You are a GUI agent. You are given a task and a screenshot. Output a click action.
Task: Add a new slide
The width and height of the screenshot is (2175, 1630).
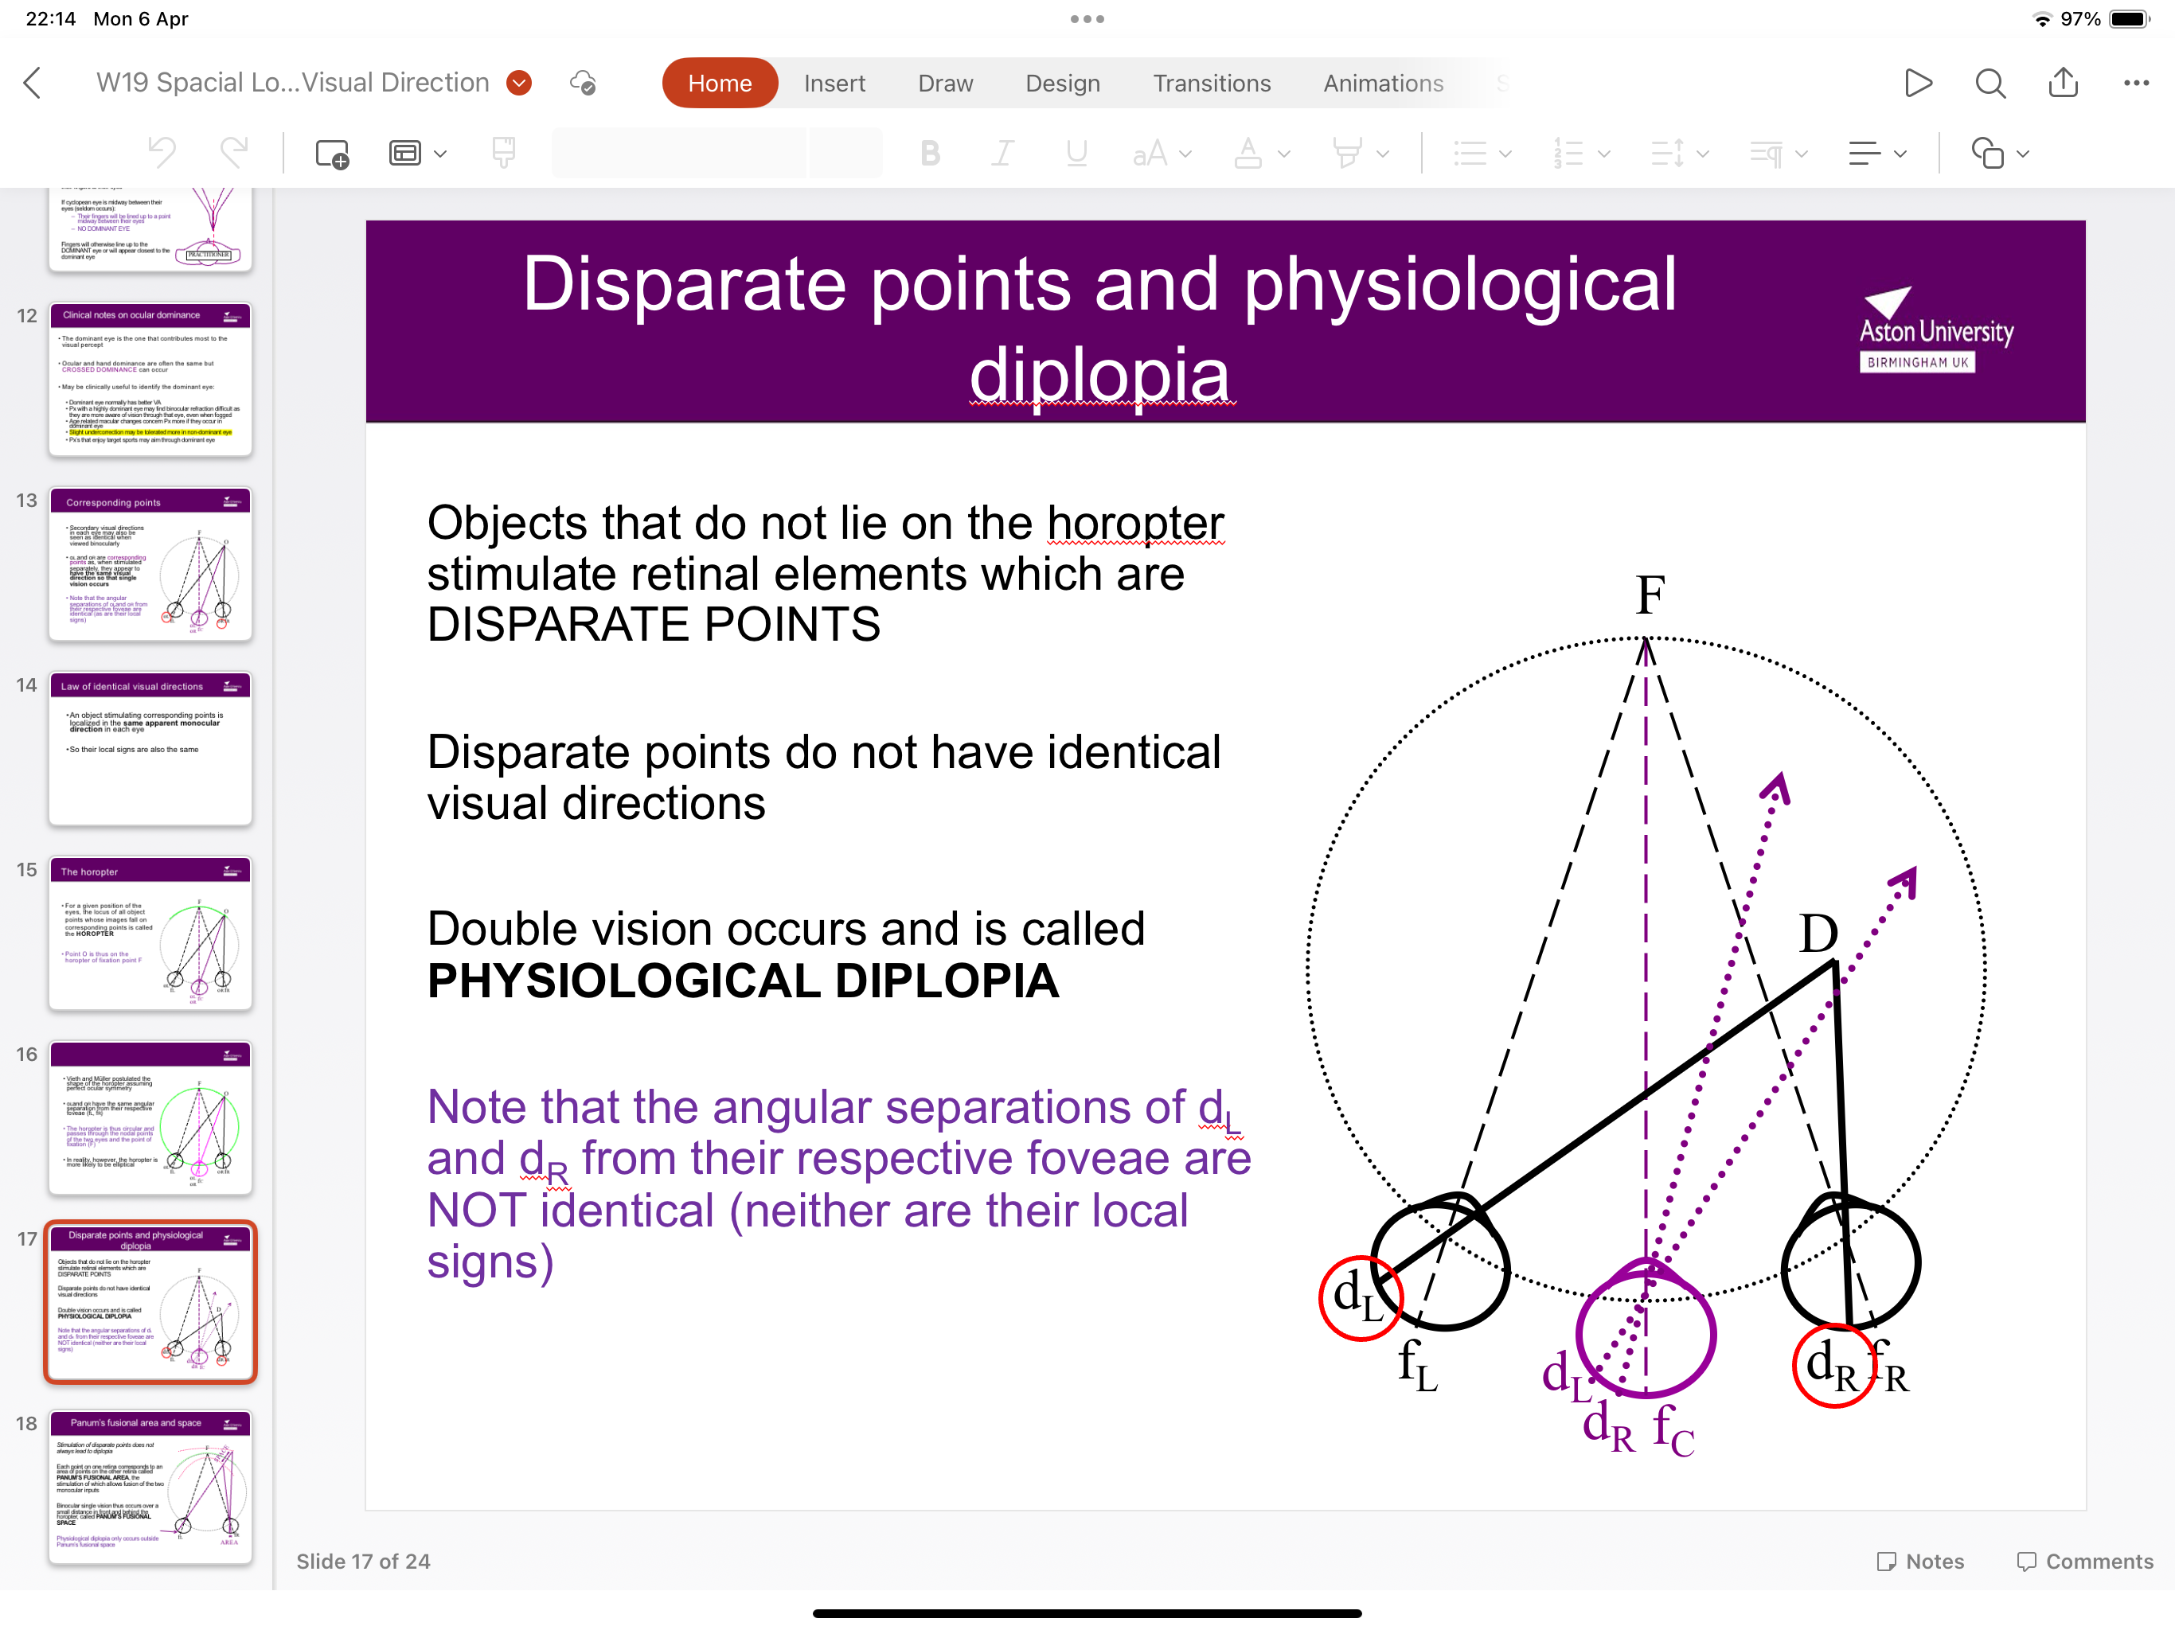(x=331, y=152)
